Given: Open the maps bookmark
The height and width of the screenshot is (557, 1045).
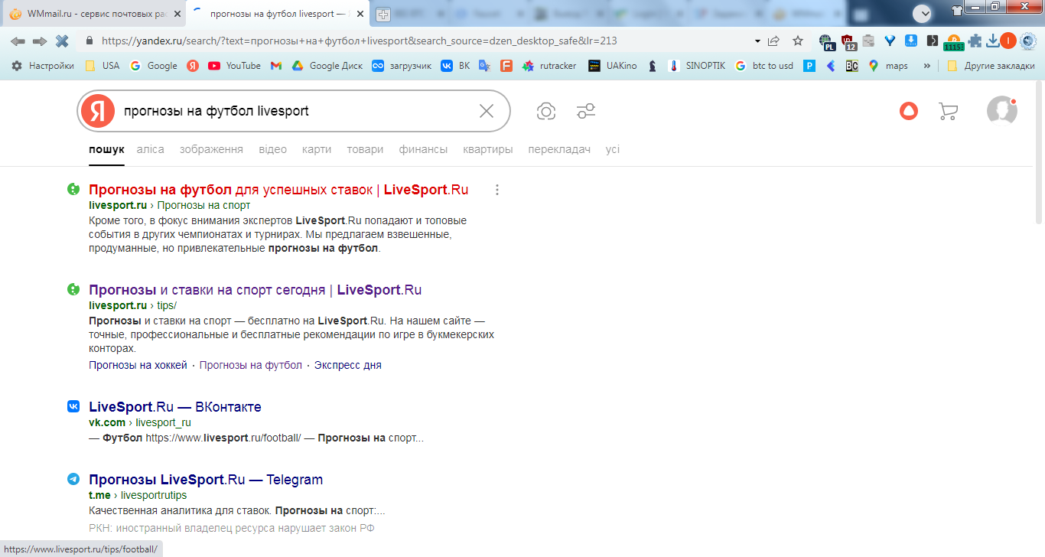Looking at the screenshot, I should tap(888, 66).
